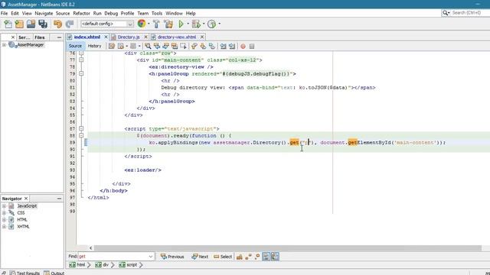Run the project with the green play icon

coord(181,24)
